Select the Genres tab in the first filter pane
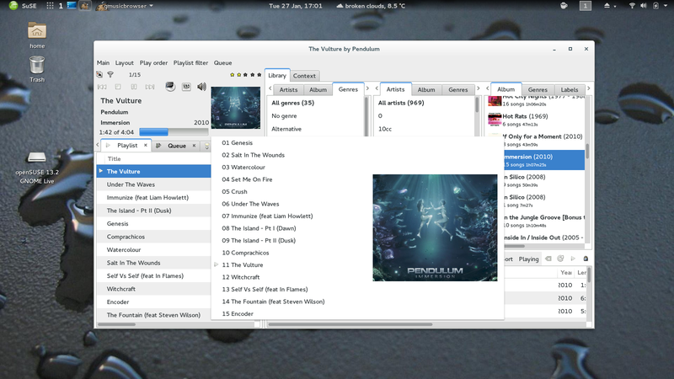The width and height of the screenshot is (674, 379). coord(348,89)
